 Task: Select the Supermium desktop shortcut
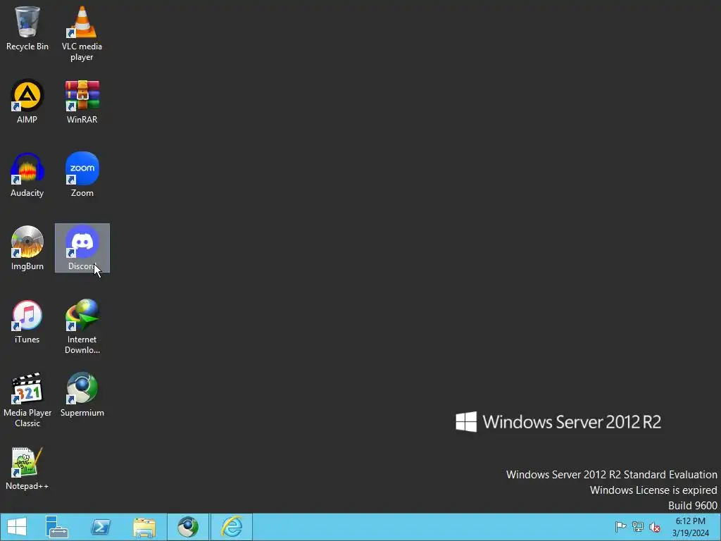pyautogui.click(x=82, y=394)
